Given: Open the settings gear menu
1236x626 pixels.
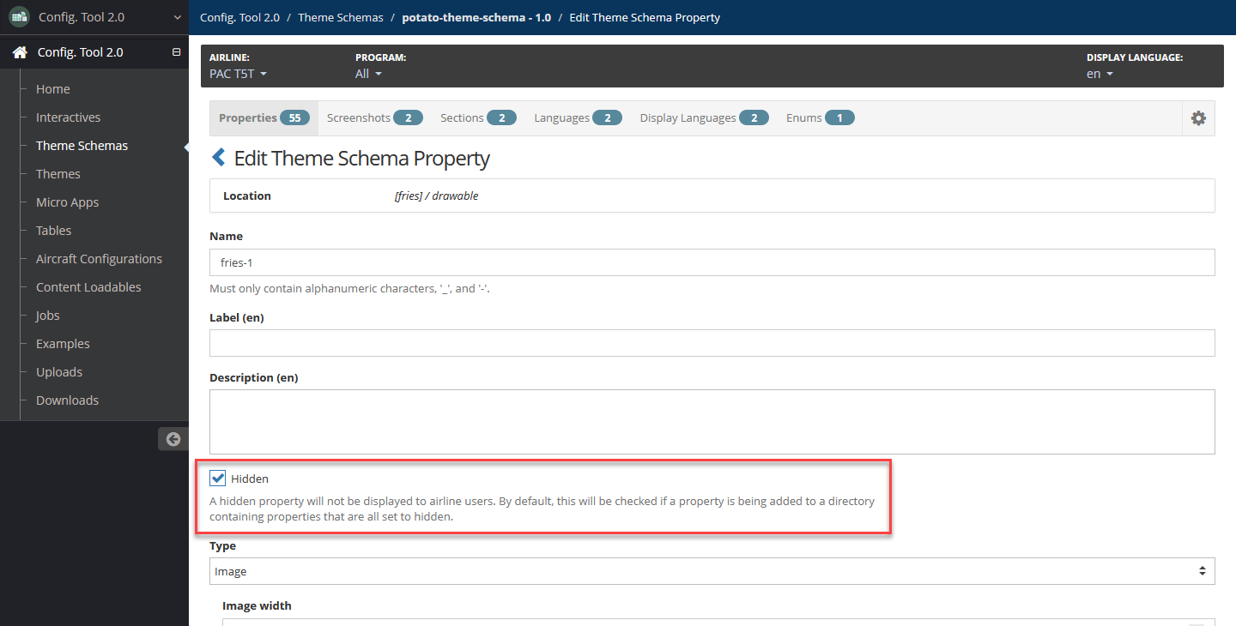Looking at the screenshot, I should point(1198,118).
